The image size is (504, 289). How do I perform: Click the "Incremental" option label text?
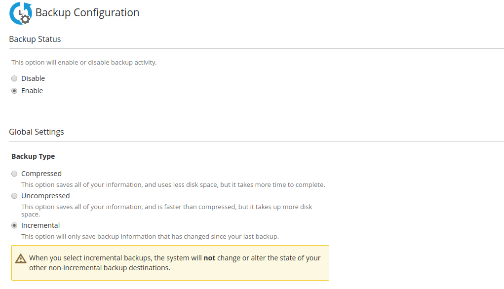point(40,225)
